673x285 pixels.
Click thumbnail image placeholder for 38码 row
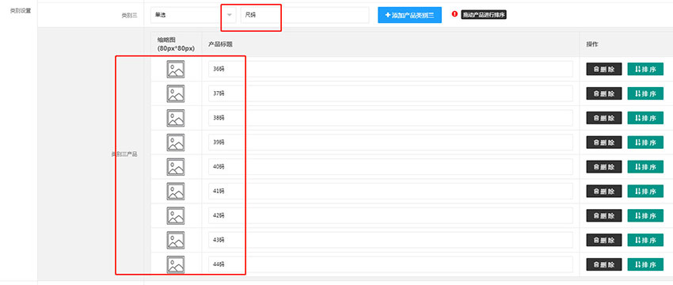176,118
